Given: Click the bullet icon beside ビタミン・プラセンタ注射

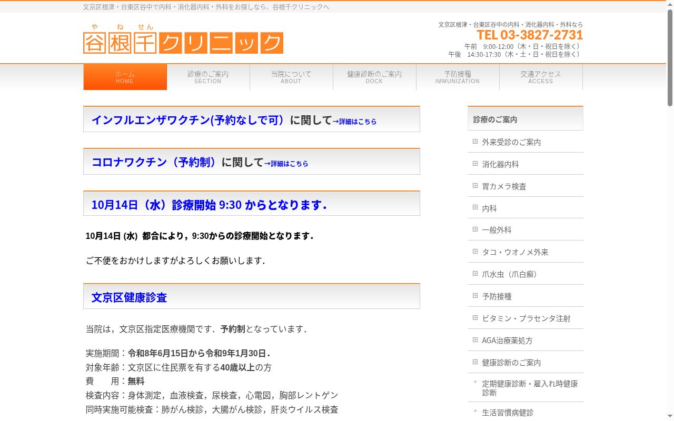Looking at the screenshot, I should pos(475,318).
